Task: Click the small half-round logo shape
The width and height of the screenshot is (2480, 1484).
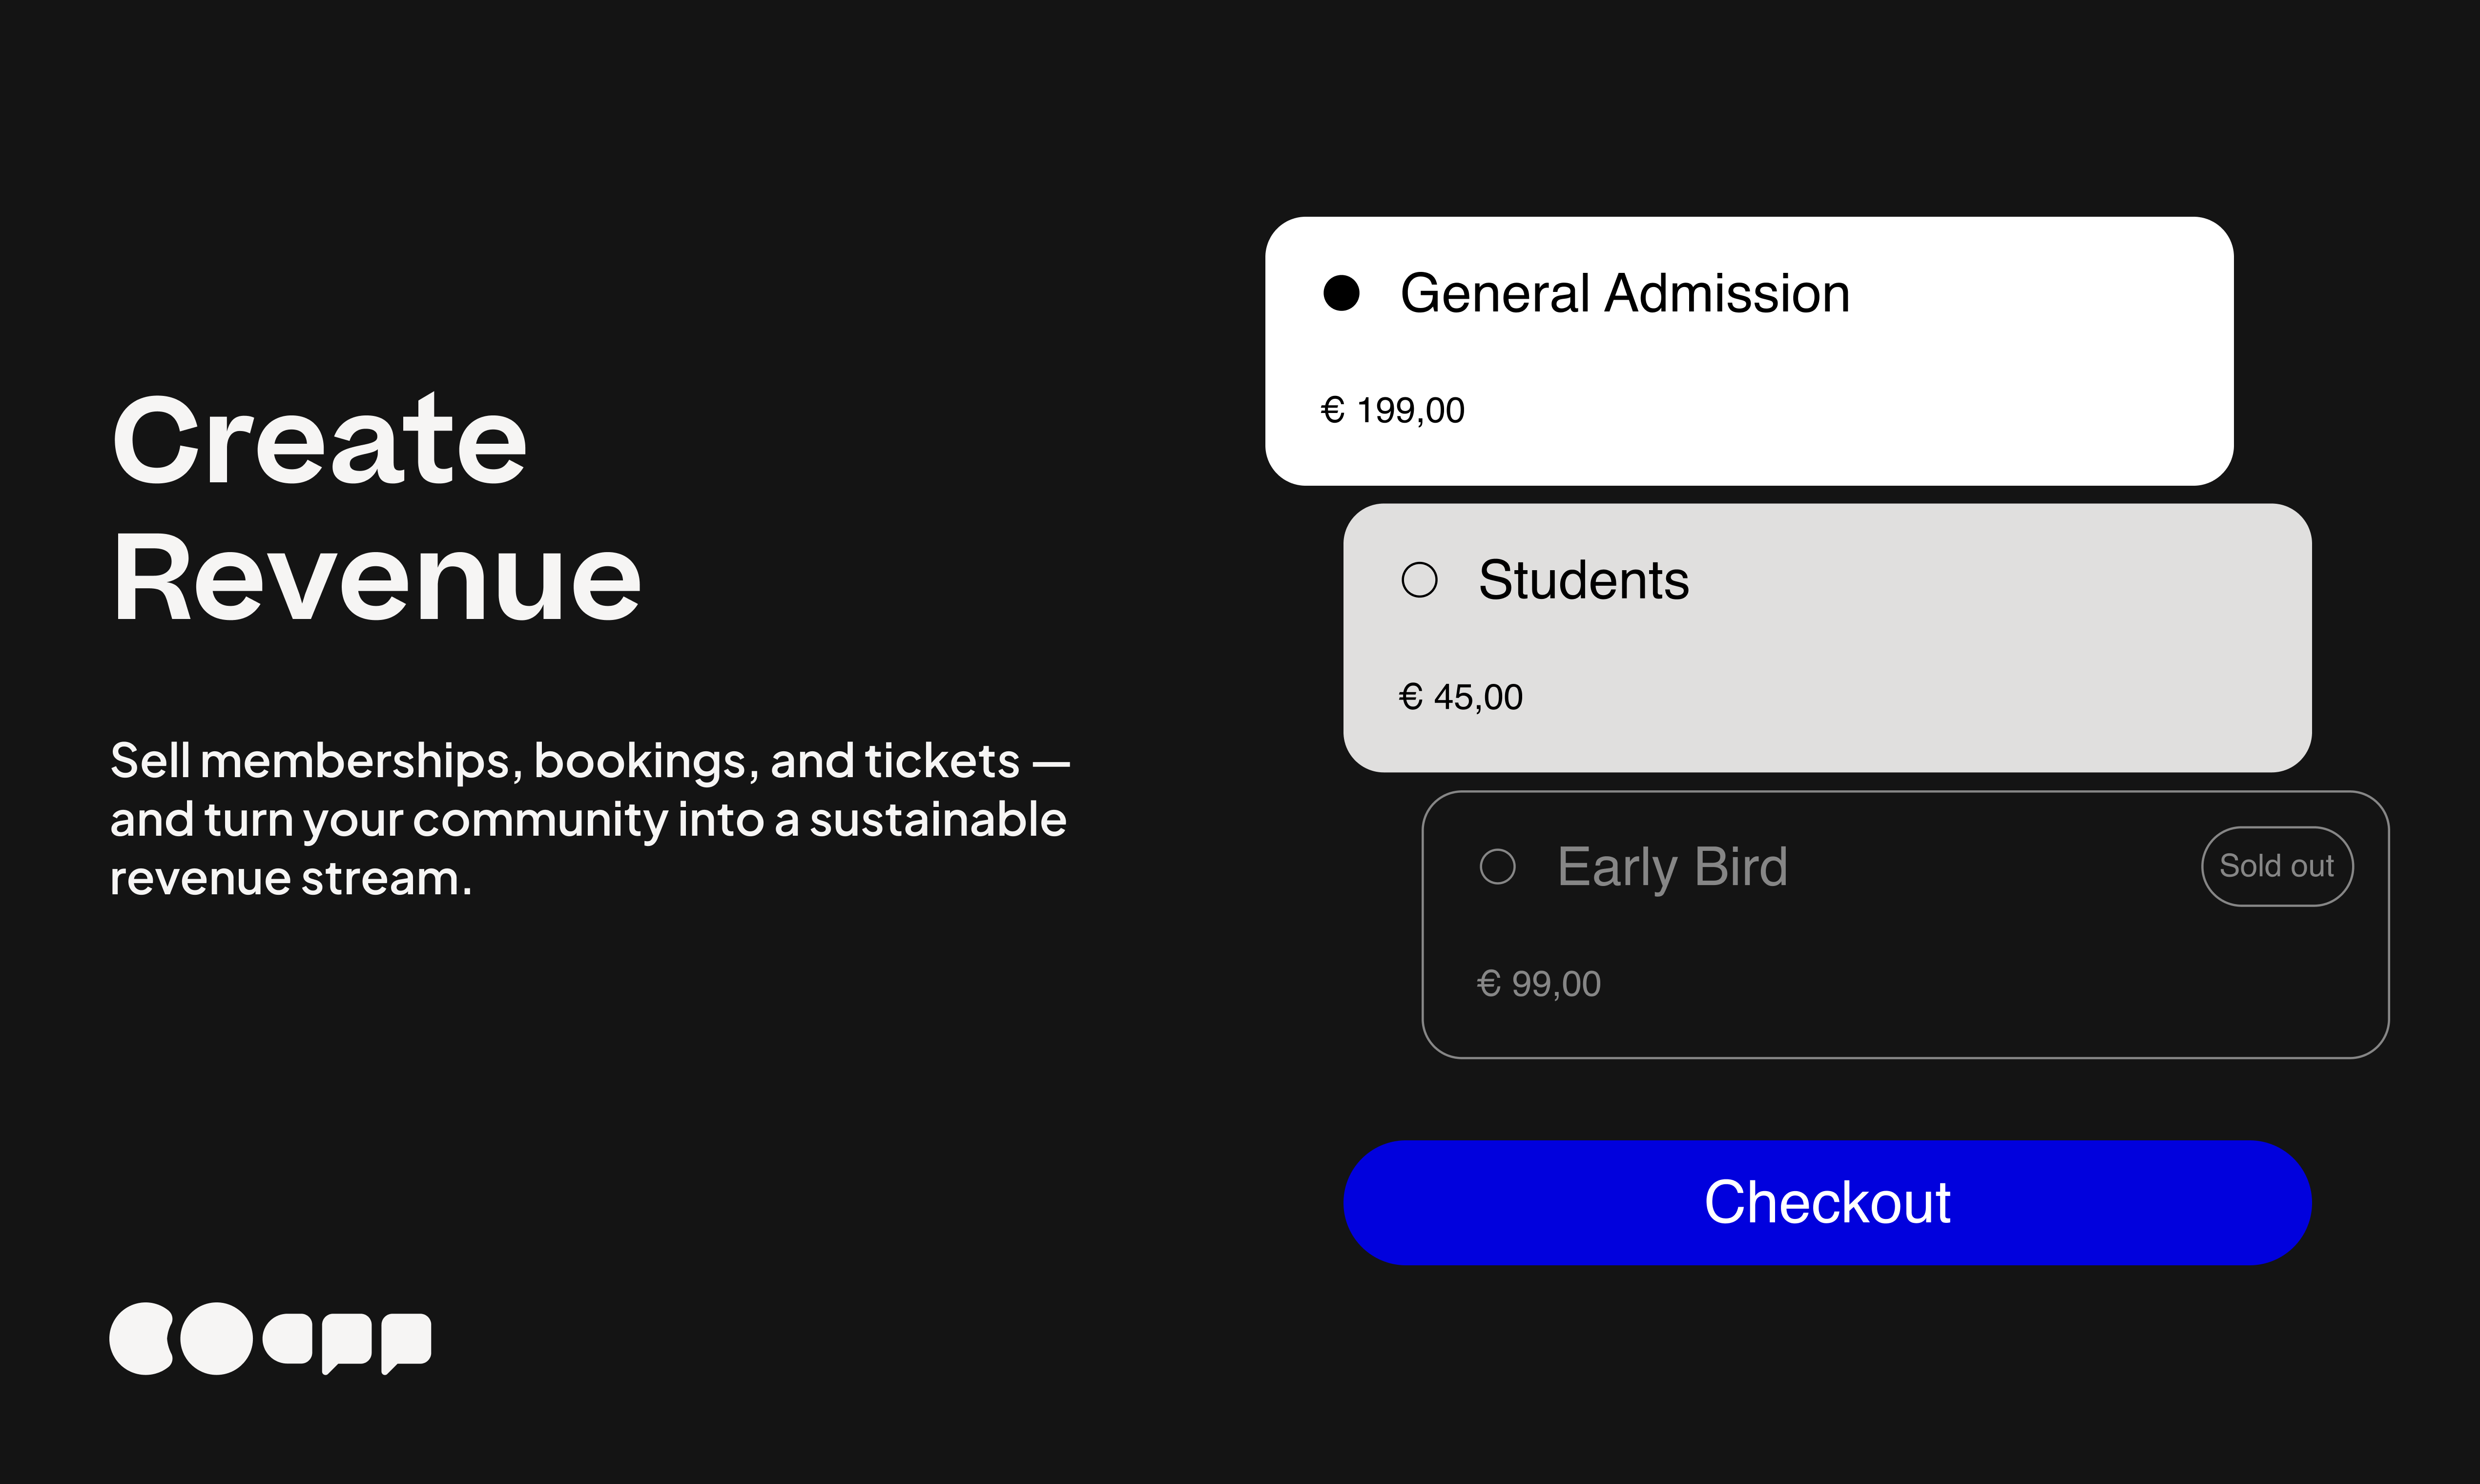Action: pyautogui.click(x=288, y=1339)
